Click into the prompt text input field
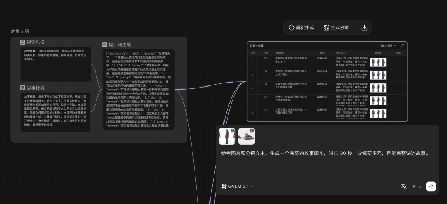Viewport: 447px width, 204px height. [x=325, y=153]
